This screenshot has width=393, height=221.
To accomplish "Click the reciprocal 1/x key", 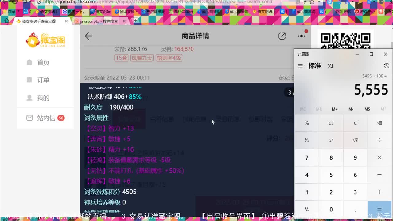I will coord(307,140).
